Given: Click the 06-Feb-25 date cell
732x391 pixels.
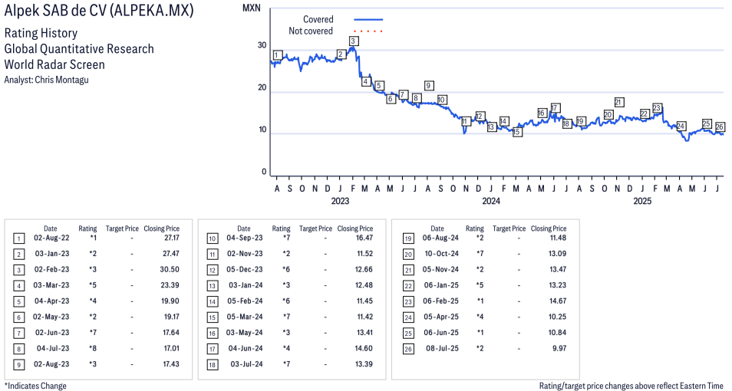Looking at the screenshot, I should pyautogui.click(x=440, y=301).
